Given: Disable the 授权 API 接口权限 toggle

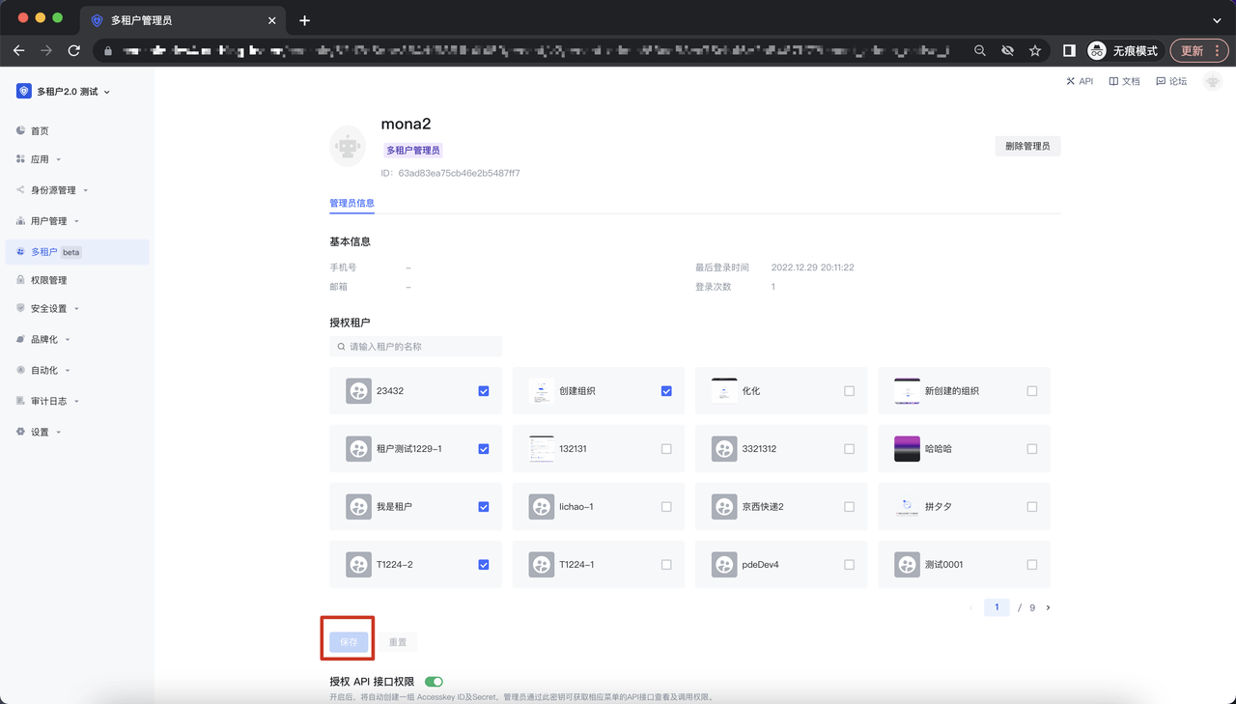Looking at the screenshot, I should pyautogui.click(x=434, y=682).
